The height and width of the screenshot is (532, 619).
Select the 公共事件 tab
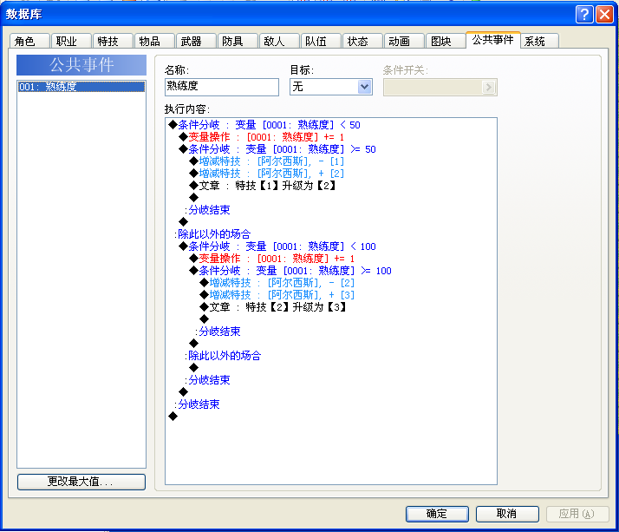pos(493,40)
